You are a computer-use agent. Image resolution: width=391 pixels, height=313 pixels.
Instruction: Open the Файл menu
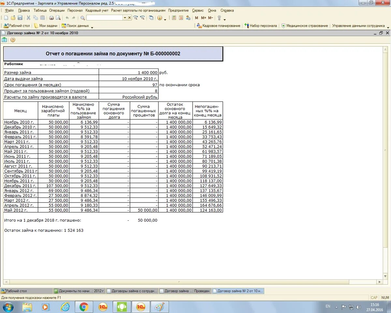click(x=9, y=10)
